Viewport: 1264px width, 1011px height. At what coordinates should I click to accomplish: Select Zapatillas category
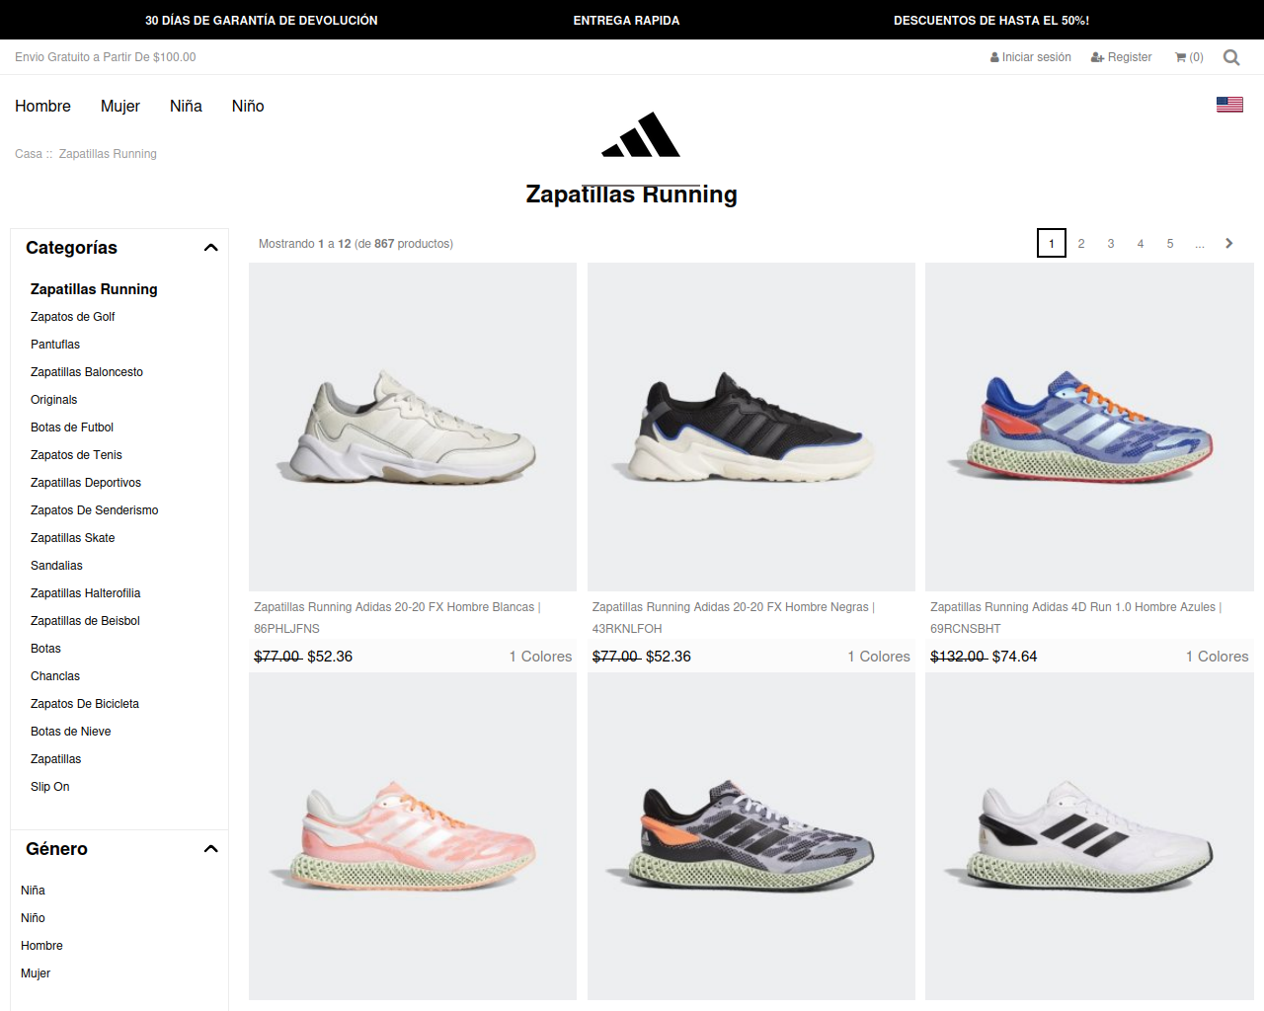point(56,759)
